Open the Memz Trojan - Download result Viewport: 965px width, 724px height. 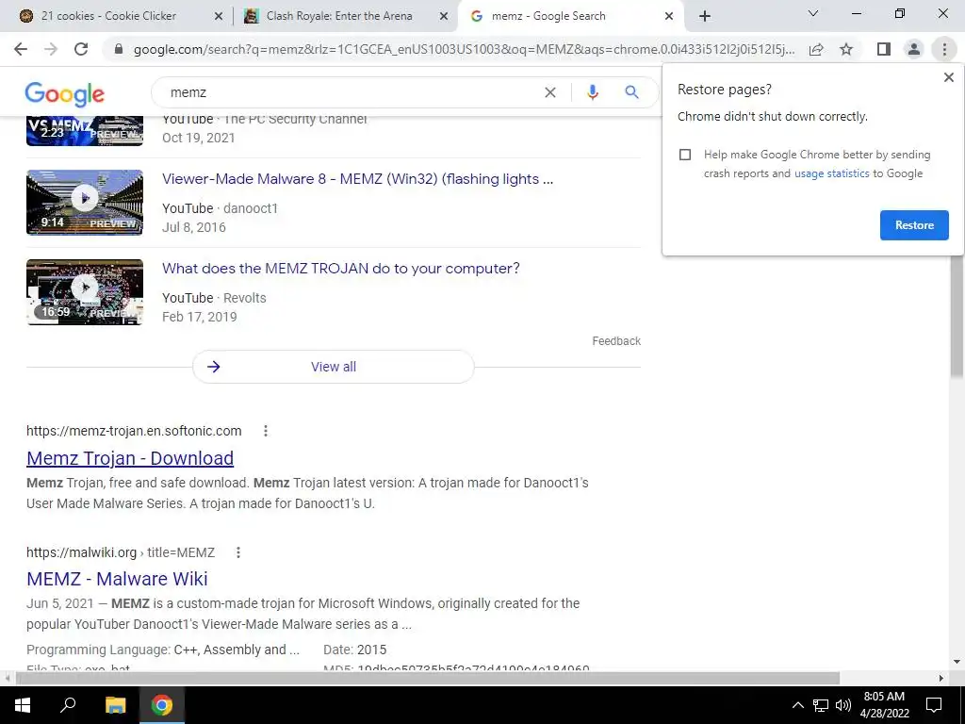click(130, 458)
